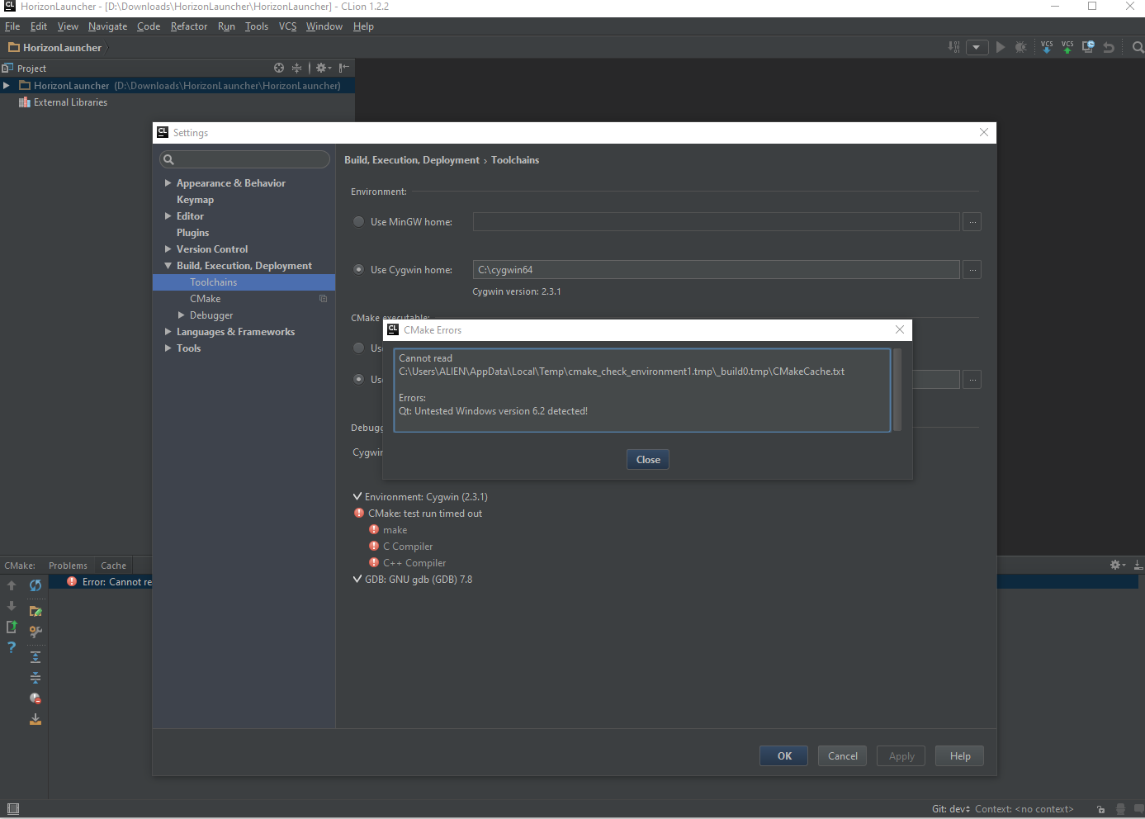
Task: Click the CMake Expand All icon
Action: (x=35, y=657)
